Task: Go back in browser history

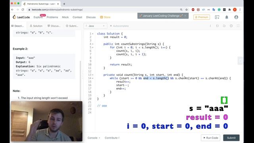Action: [13, 10]
